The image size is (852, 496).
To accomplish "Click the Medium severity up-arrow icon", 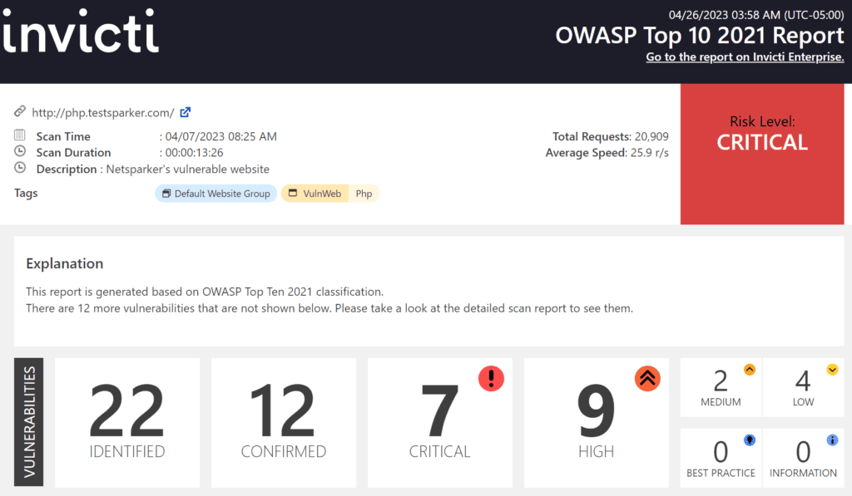I will pyautogui.click(x=749, y=370).
